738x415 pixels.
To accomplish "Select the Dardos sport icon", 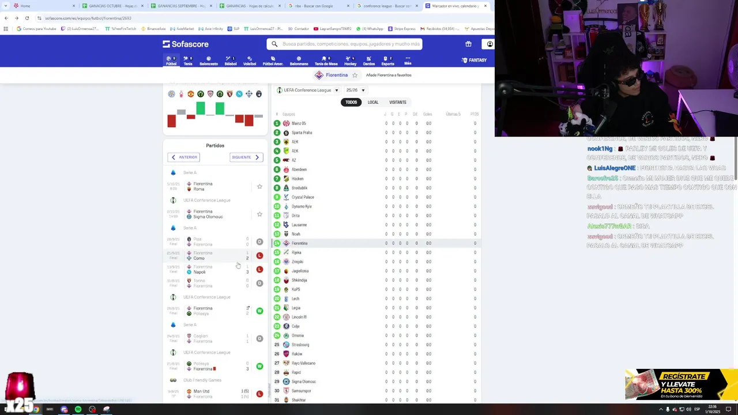I will click(x=369, y=61).
